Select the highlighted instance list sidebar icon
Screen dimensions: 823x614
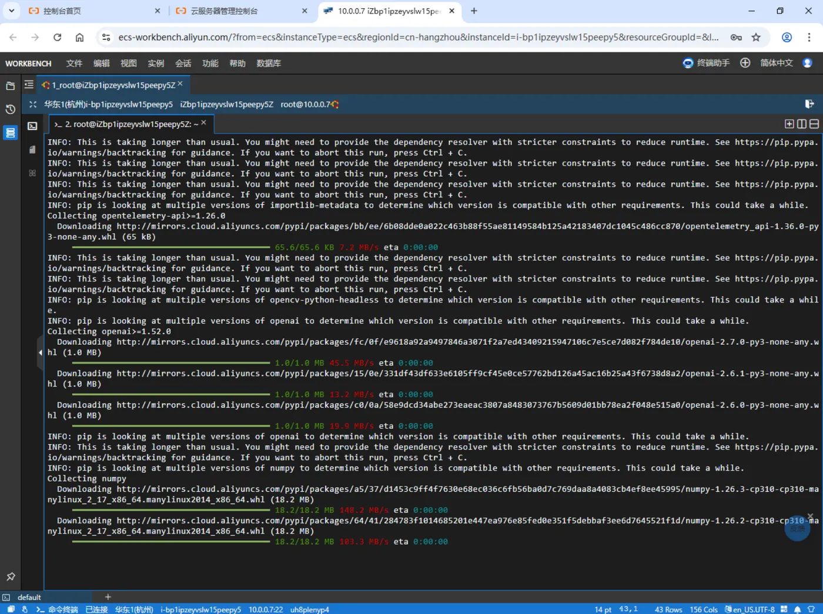pos(10,133)
